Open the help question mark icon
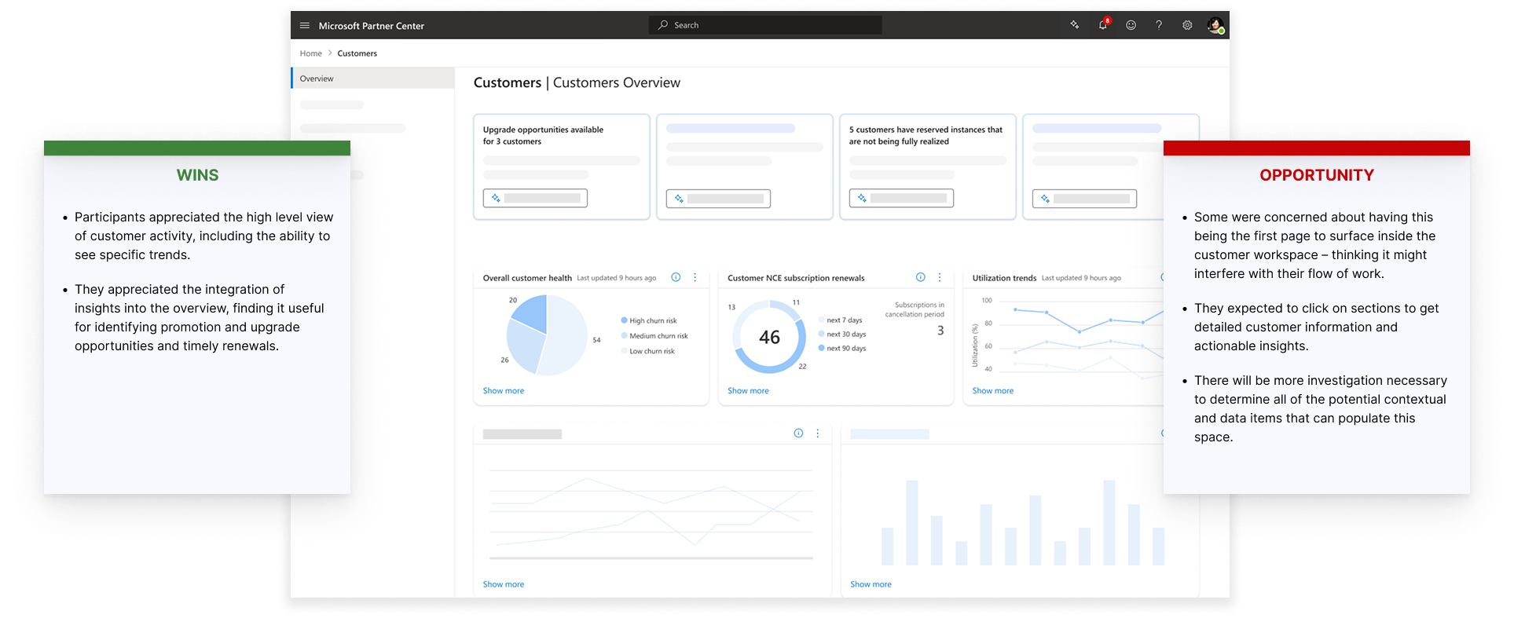 point(1159,25)
